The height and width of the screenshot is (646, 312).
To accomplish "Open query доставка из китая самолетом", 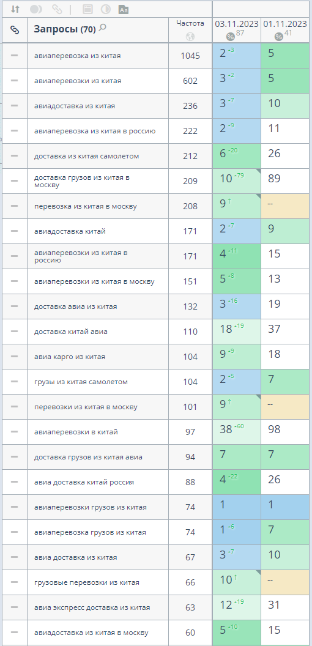I will coord(86,156).
